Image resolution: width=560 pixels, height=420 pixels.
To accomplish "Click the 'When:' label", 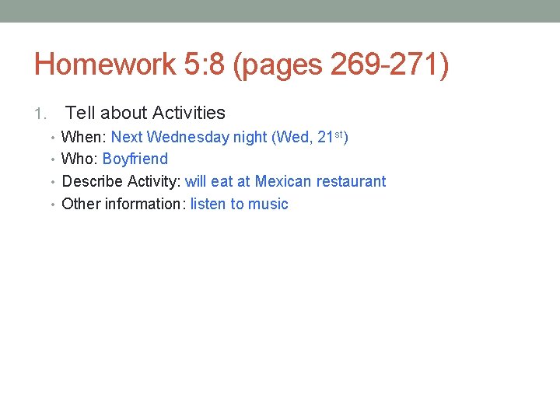I will tap(84, 137).
